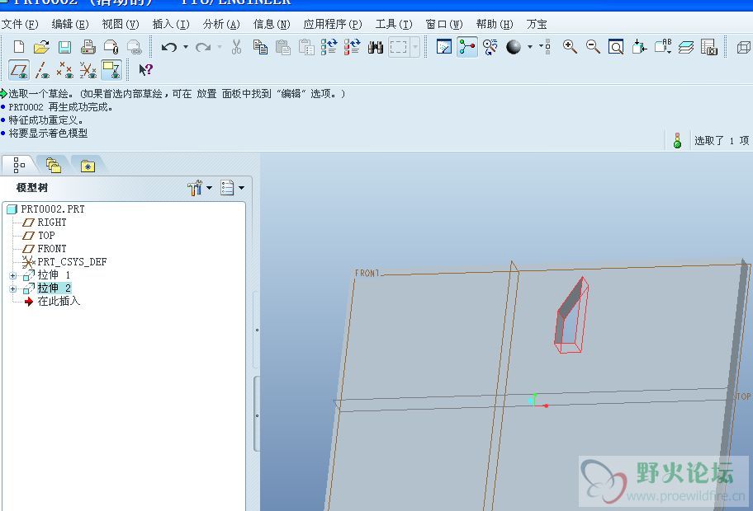The image size is (753, 511).
Task: Toggle datum planes display
Action: coord(19,70)
